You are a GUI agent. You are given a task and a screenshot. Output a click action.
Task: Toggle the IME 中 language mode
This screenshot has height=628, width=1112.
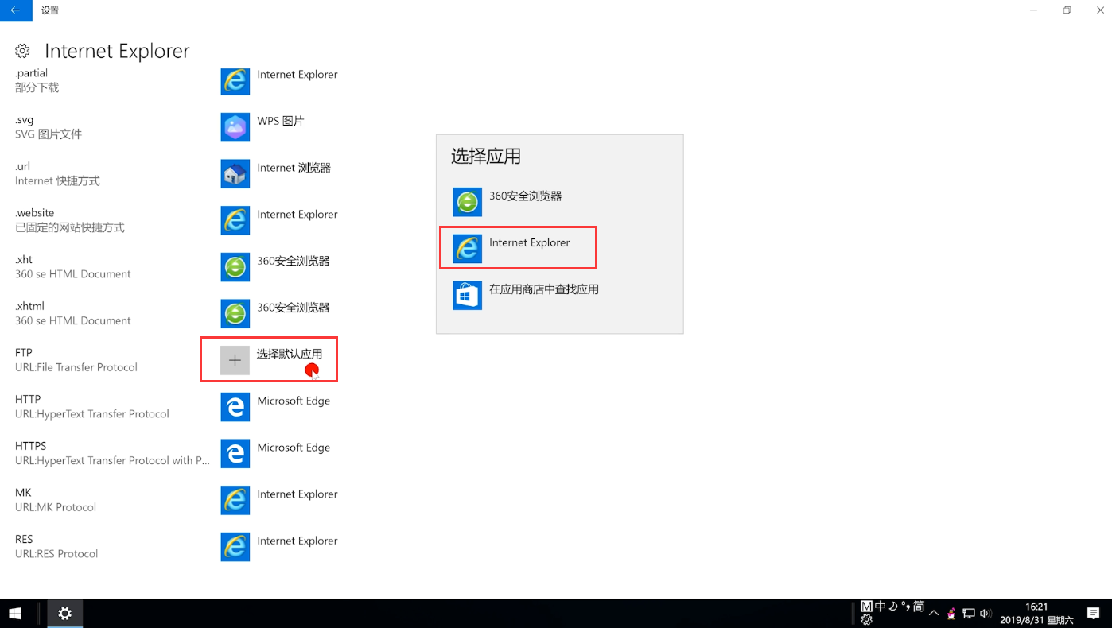point(881,607)
